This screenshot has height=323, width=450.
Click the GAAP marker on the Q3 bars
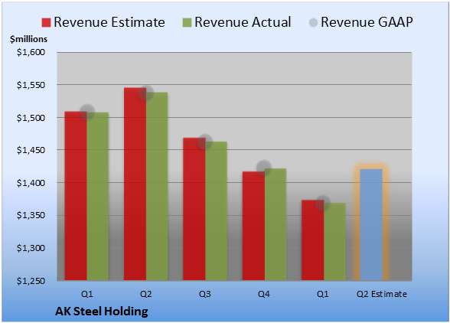click(205, 142)
